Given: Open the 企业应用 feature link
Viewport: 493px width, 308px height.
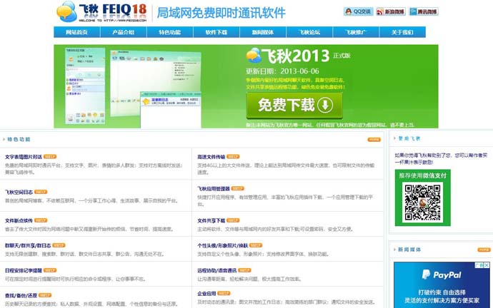Looking at the screenshot, I should (x=206, y=294).
